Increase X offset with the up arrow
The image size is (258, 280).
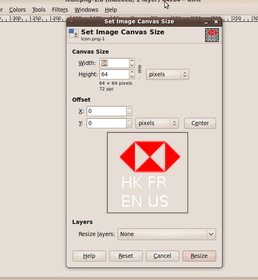click(x=129, y=109)
